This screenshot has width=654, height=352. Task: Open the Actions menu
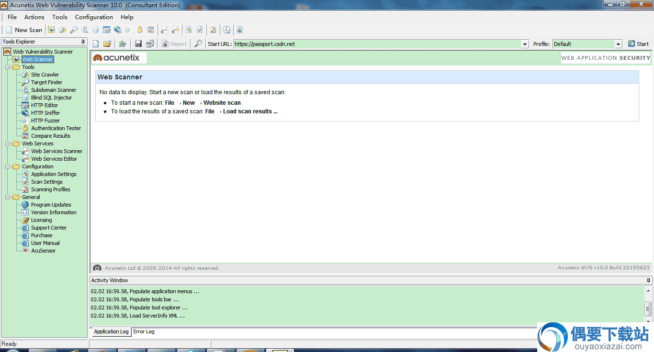click(34, 17)
